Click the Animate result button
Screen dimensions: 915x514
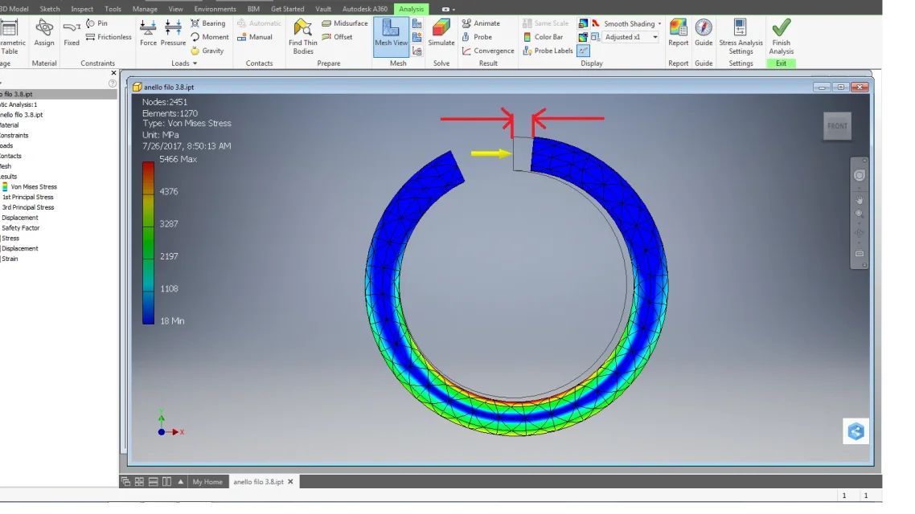[x=481, y=23]
